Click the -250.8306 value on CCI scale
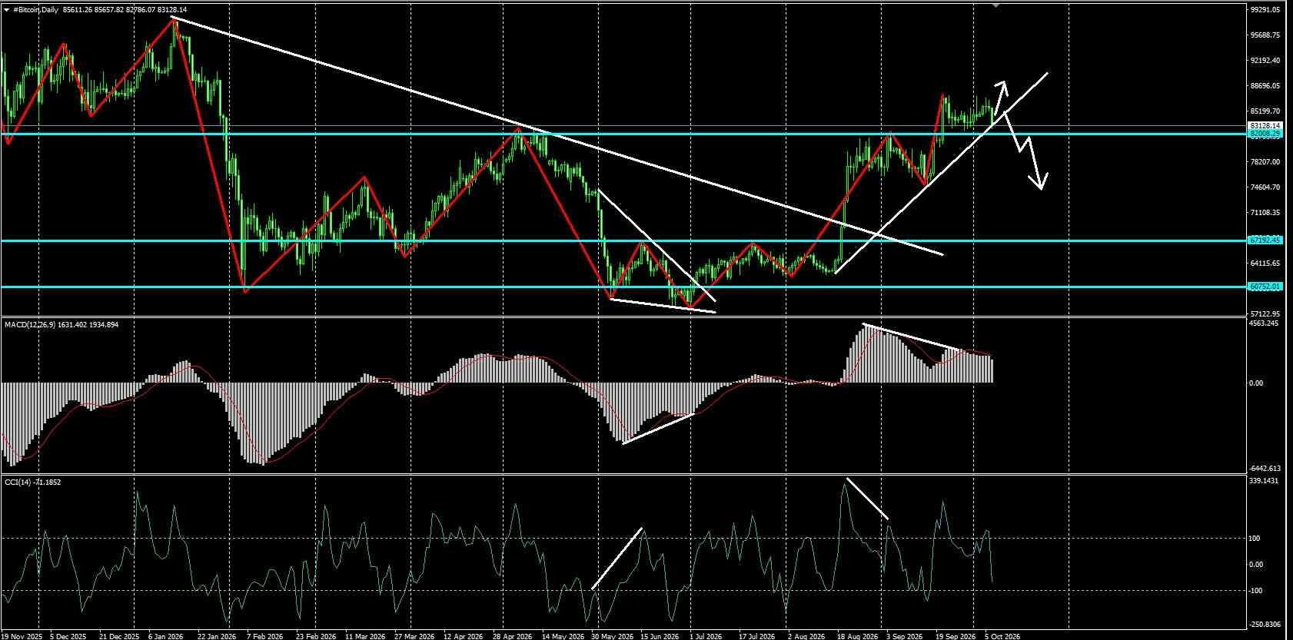This screenshot has height=640, width=1293. (x=1265, y=625)
